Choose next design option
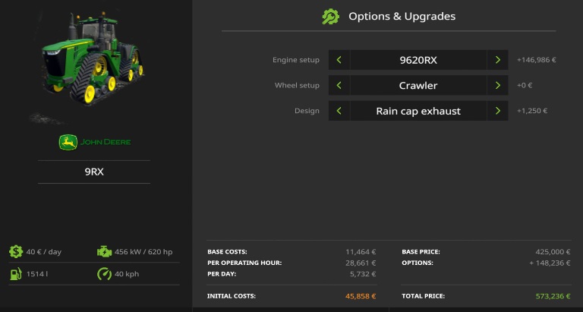 (x=497, y=111)
